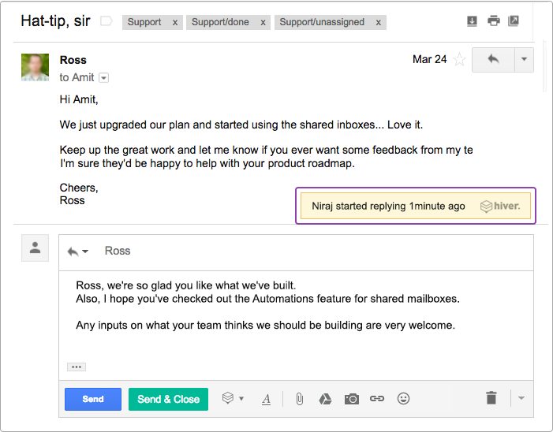This screenshot has height=432, width=553.
Task: Insert a file from Google Drive
Action: (325, 399)
